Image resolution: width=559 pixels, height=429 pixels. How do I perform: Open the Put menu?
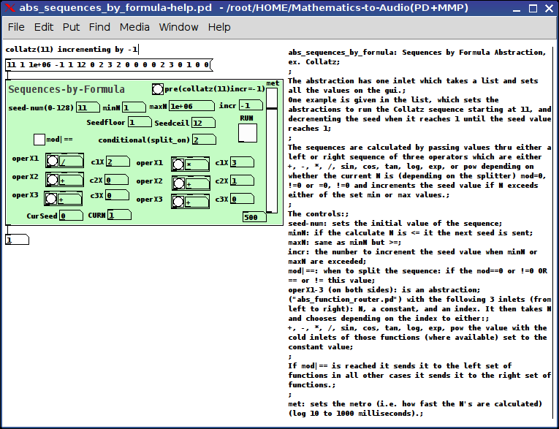click(71, 27)
